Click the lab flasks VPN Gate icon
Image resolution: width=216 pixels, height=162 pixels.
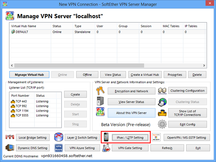(x=106, y=148)
